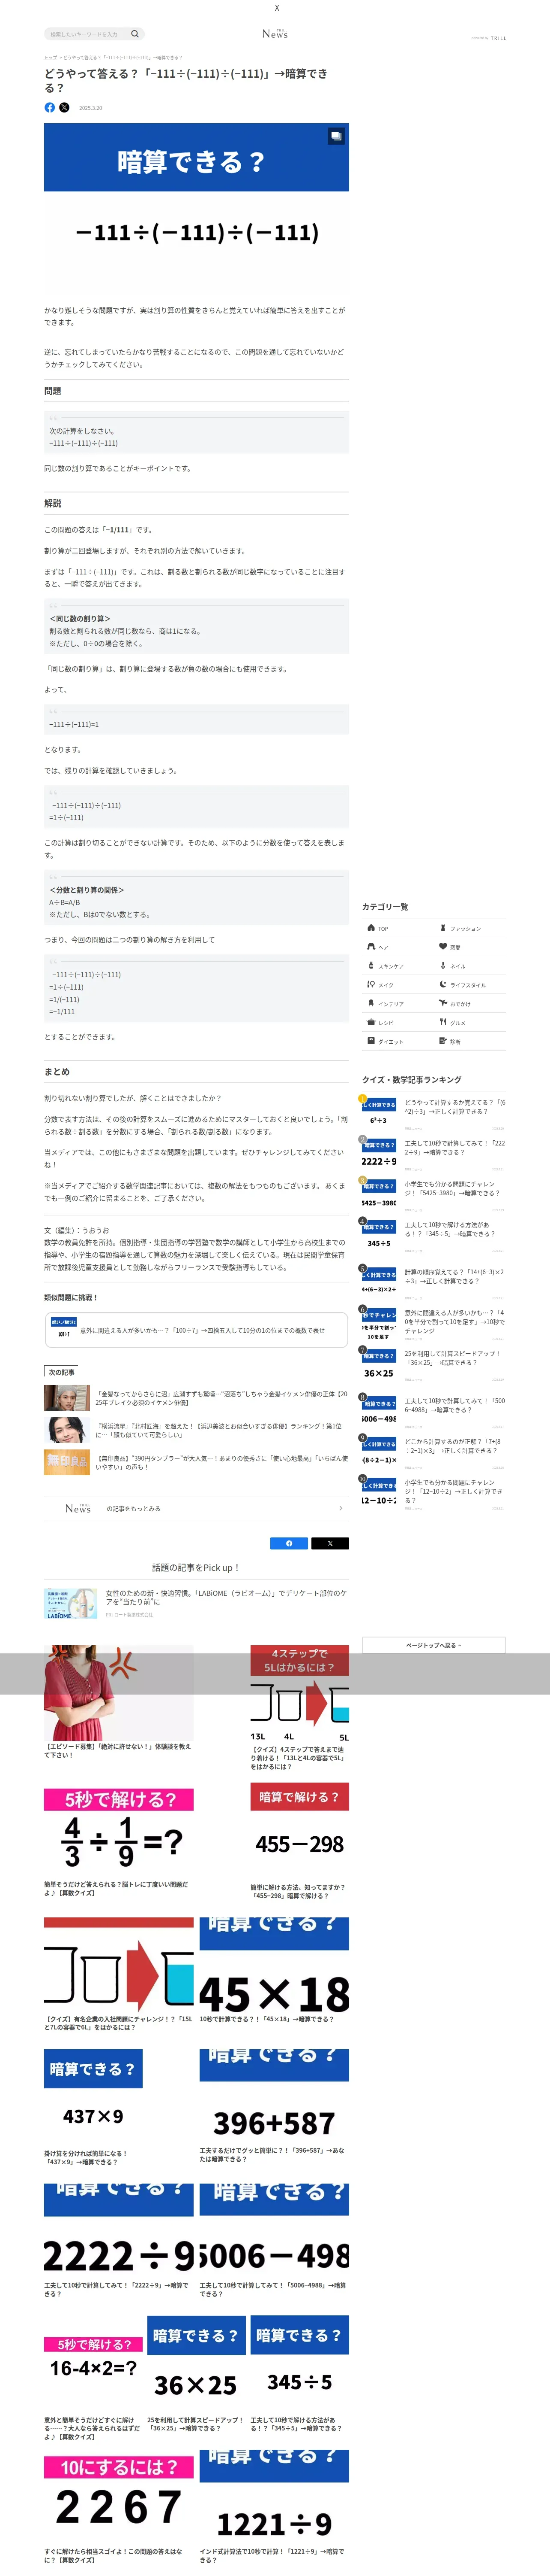550x2576 pixels.
Task: Click the カテゴリ一覧 heading
Action: [x=385, y=907]
